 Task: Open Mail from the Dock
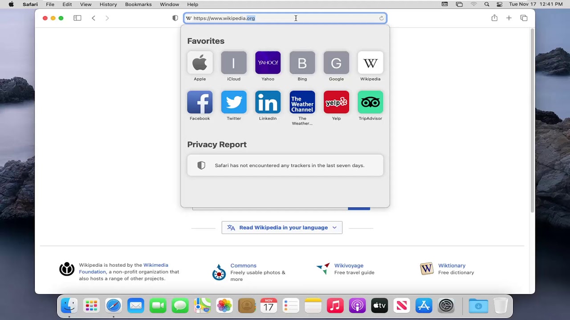click(x=135, y=306)
